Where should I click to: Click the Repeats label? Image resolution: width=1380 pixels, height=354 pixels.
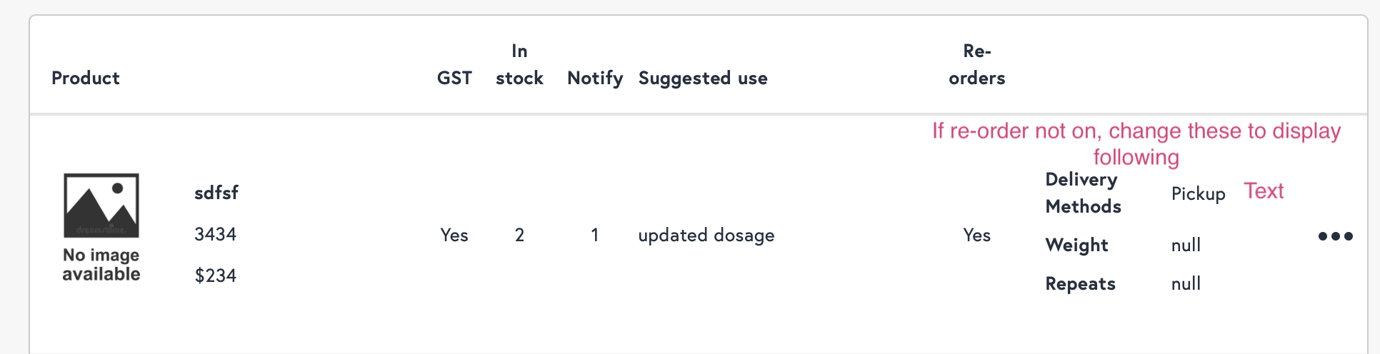pyautogui.click(x=1080, y=284)
